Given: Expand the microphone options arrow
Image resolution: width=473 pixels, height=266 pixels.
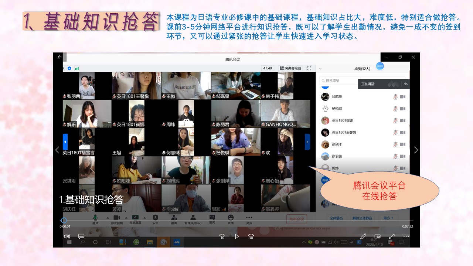Looking at the screenshot, I should coord(108,218).
